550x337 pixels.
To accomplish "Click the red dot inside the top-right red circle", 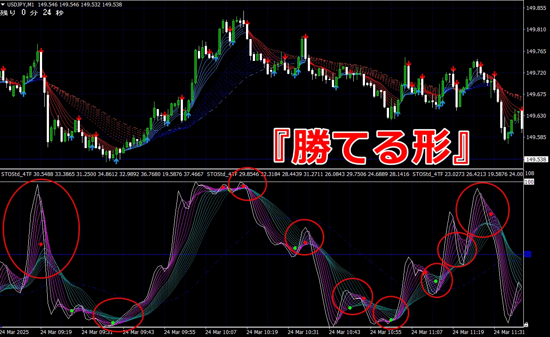I will (x=491, y=214).
